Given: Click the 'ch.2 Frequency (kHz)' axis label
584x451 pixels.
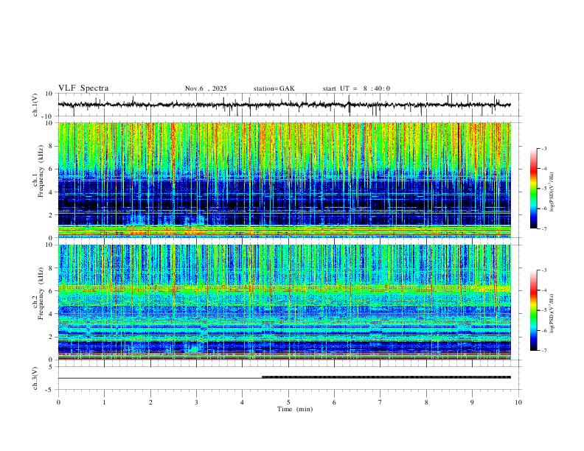Looking at the screenshot, I should pyautogui.click(x=38, y=293).
